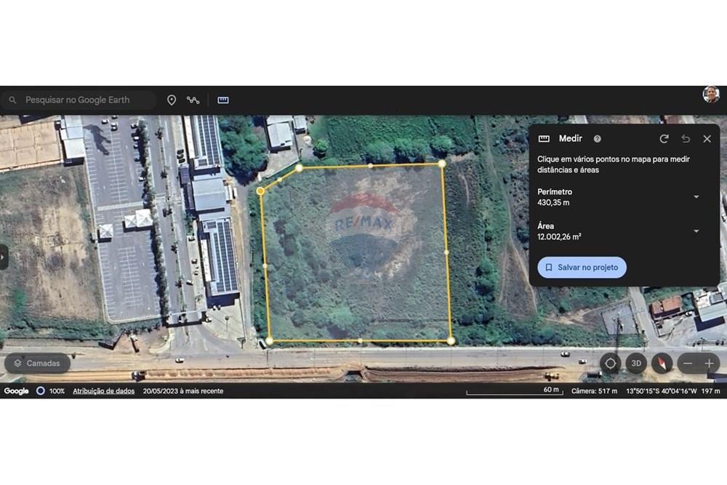This screenshot has width=727, height=485.
Task: Open Atribuição de dados link
Action: [103, 391]
